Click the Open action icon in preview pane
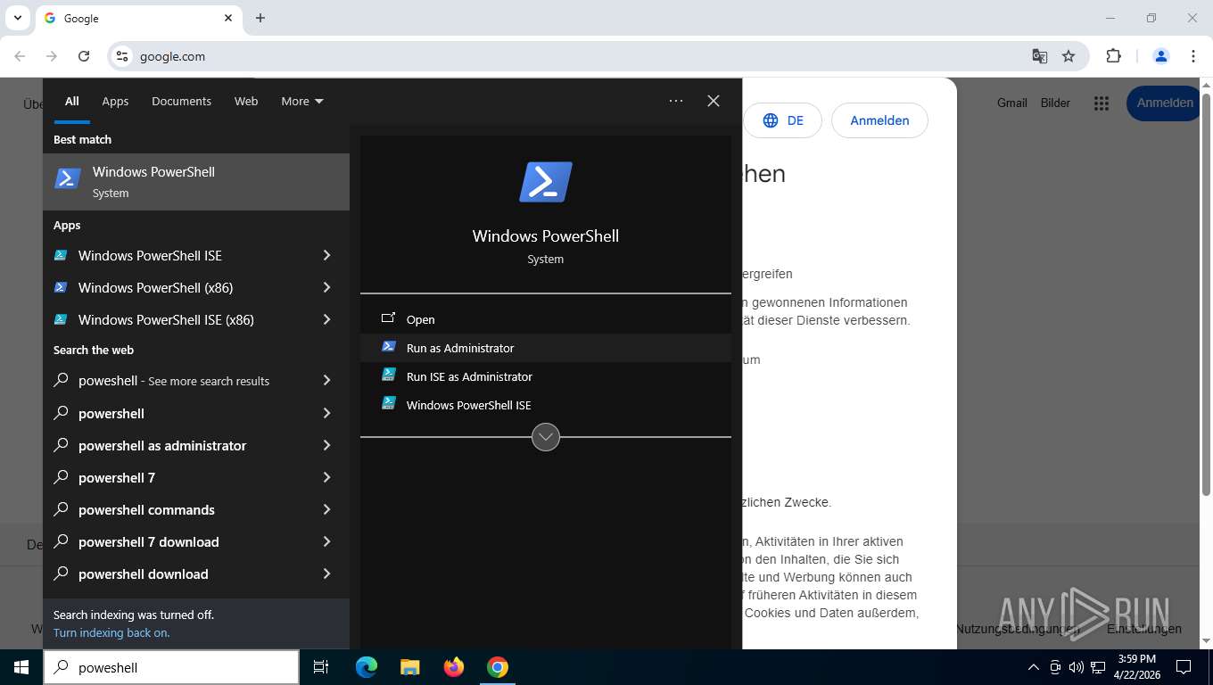 point(388,318)
